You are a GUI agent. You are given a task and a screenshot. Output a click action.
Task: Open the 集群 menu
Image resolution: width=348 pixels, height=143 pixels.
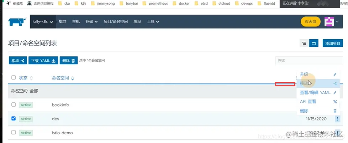[x=62, y=21]
